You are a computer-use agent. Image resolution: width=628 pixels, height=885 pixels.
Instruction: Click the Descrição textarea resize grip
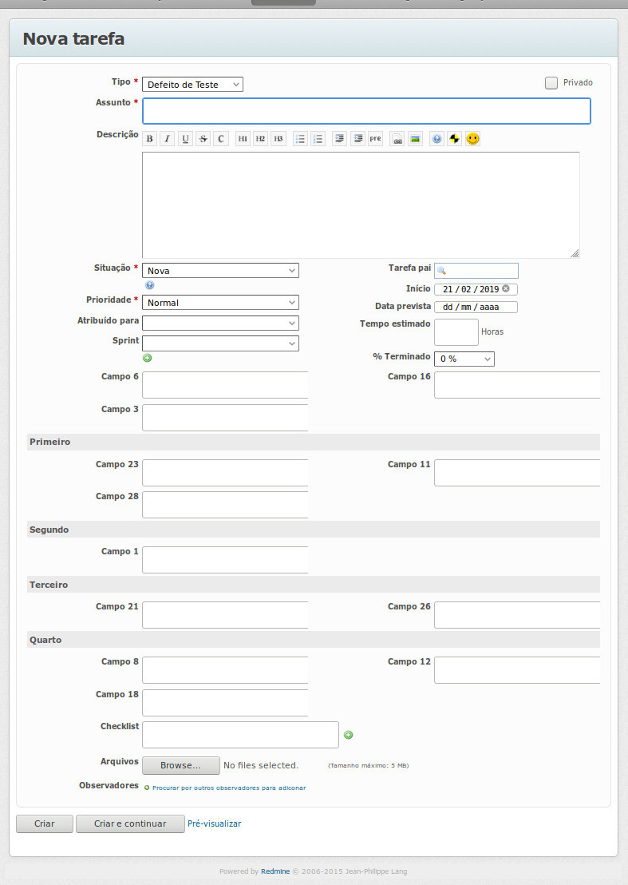tap(575, 253)
